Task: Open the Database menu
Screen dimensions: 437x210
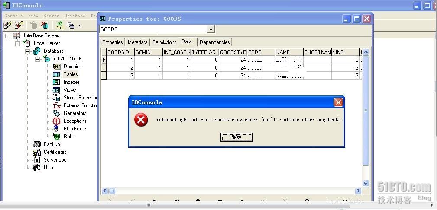Action: click(74, 16)
